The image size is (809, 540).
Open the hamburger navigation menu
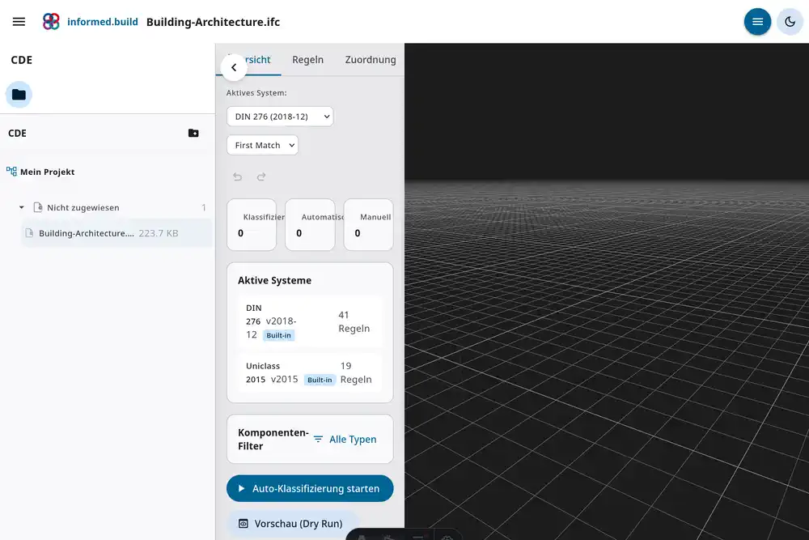click(19, 22)
